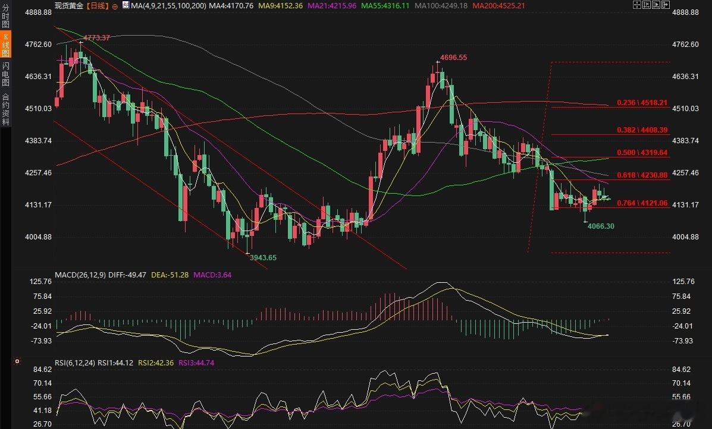Click the RSI1:44.12 readout
This screenshot has height=429, width=712.
click(115, 363)
